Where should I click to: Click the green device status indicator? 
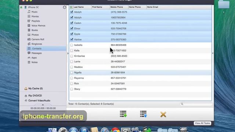[x=21, y=7]
